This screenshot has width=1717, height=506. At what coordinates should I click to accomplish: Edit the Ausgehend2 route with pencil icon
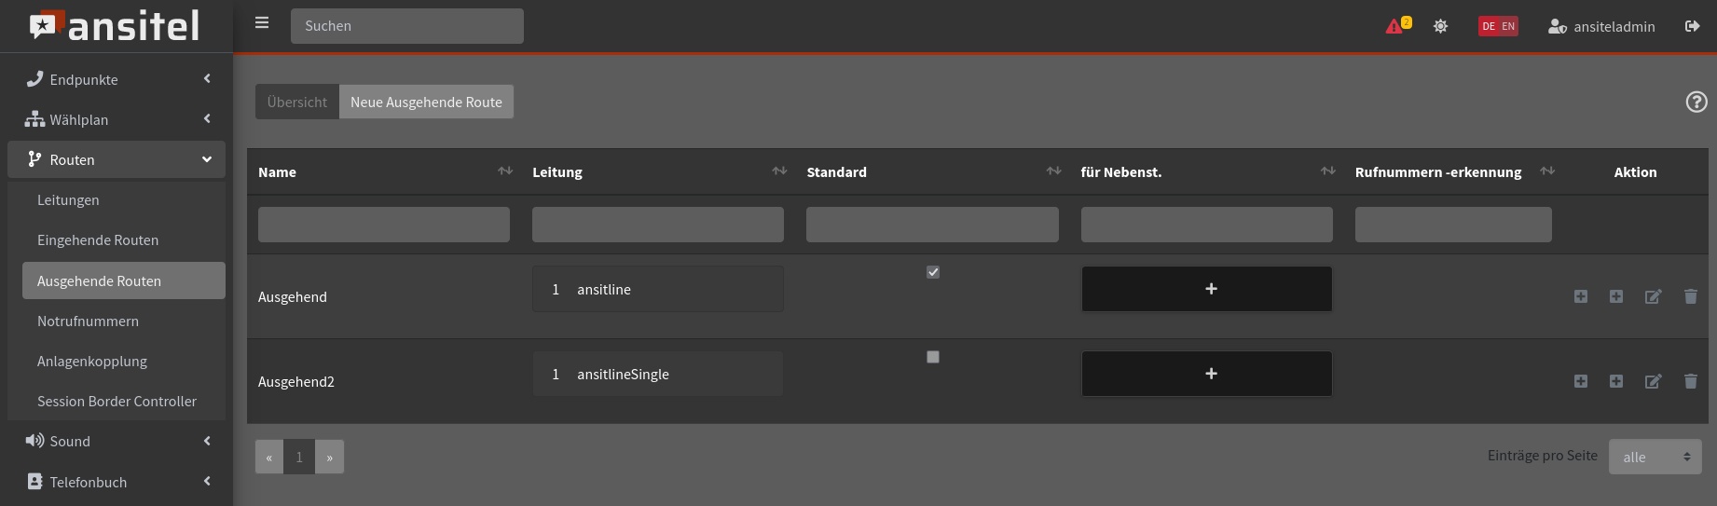click(x=1653, y=381)
